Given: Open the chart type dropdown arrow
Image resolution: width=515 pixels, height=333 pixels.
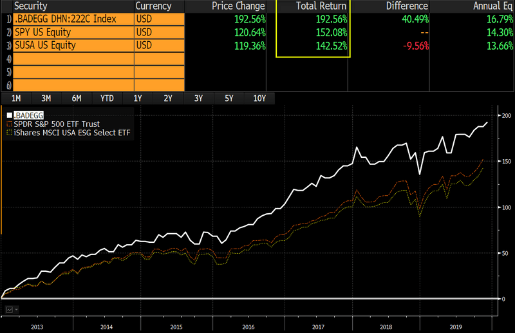Looking at the screenshot, I should pos(16,310).
